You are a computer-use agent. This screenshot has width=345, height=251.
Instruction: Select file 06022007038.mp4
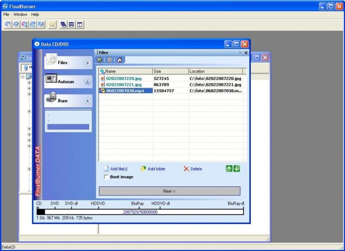125,91
